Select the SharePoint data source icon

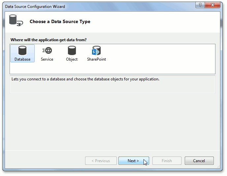pos(96,51)
